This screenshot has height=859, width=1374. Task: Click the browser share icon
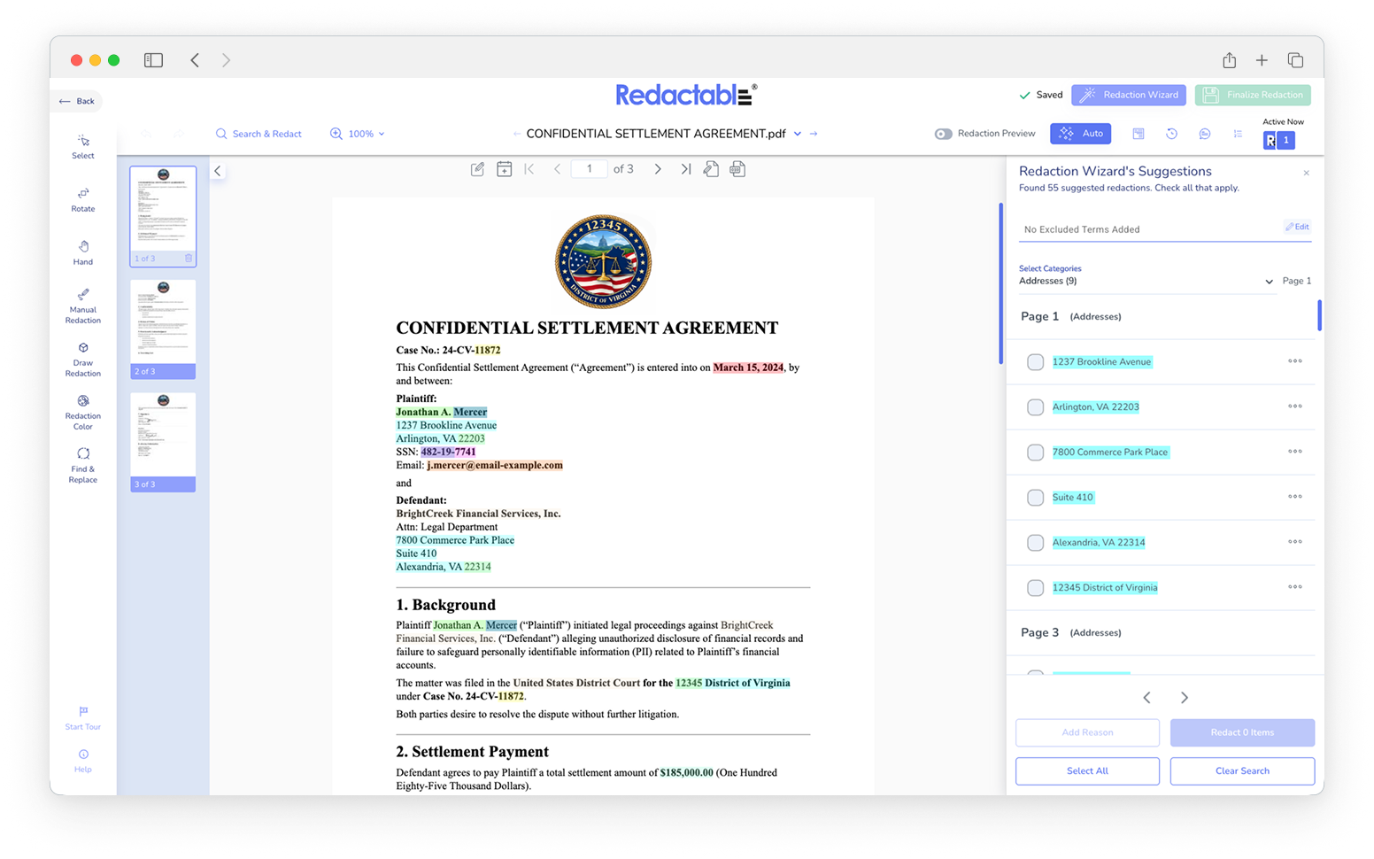1229,60
